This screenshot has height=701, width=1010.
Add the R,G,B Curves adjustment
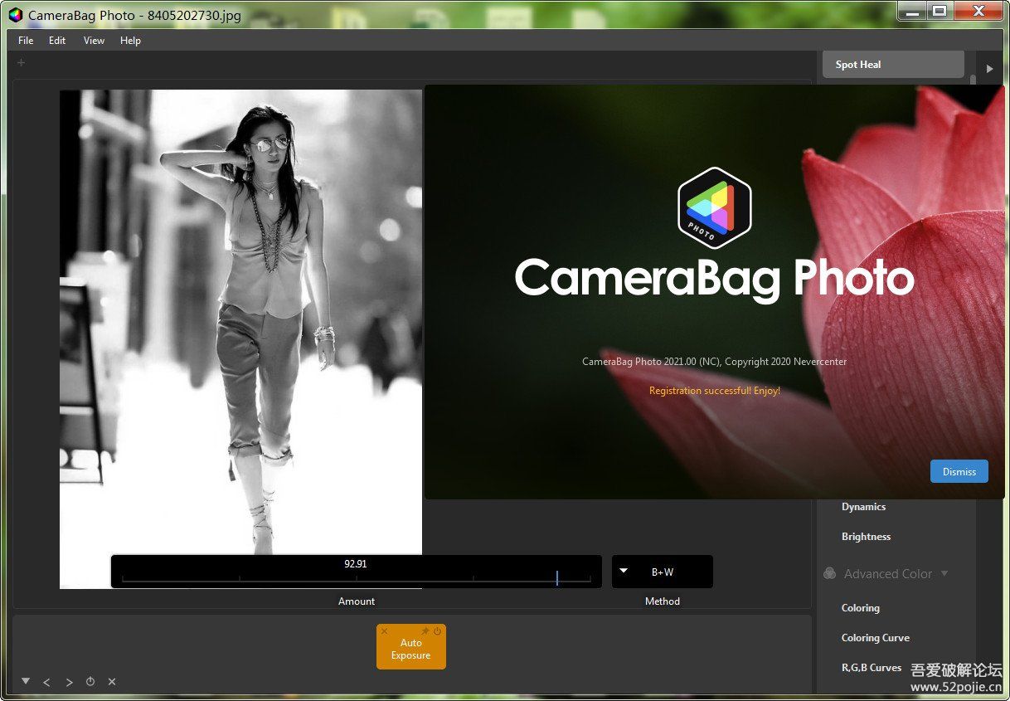pos(872,668)
